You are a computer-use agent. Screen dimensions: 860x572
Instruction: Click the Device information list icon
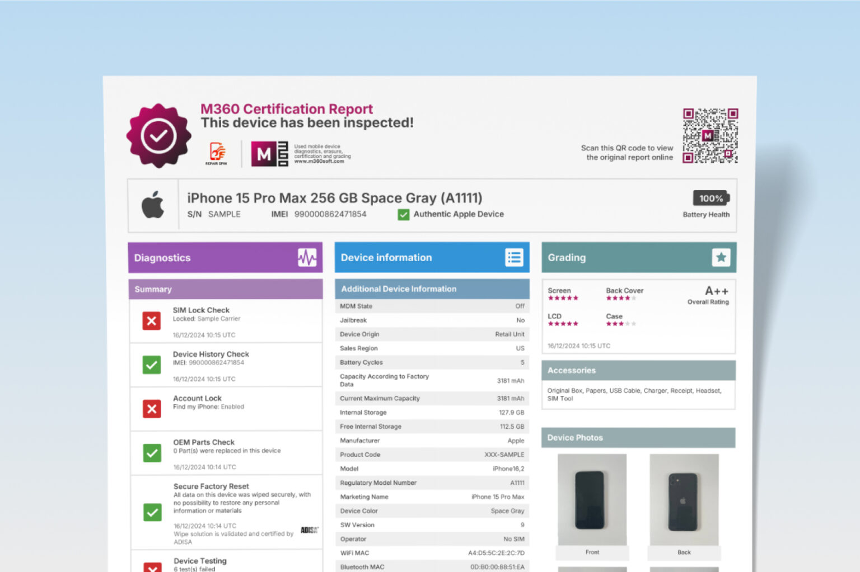tap(513, 256)
